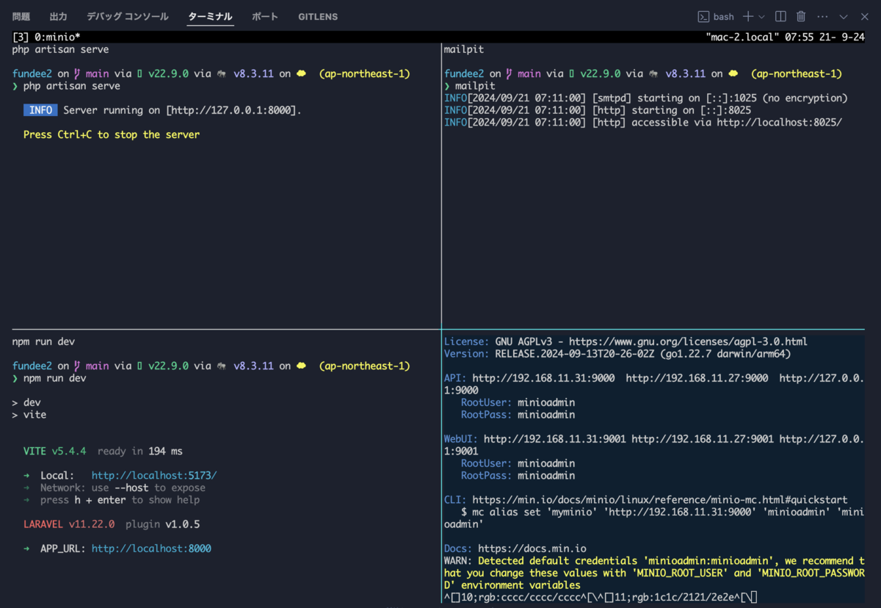The width and height of the screenshot is (881, 608).
Task: Click the 'npm run dev' pane title
Action: pyautogui.click(x=43, y=341)
